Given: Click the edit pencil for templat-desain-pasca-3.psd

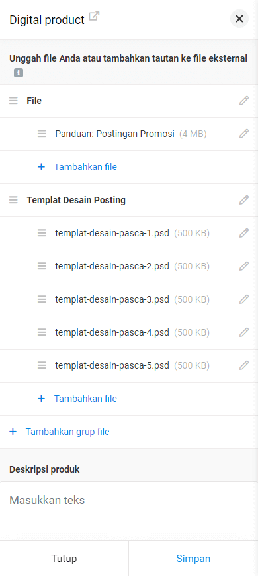Looking at the screenshot, I should (244, 299).
